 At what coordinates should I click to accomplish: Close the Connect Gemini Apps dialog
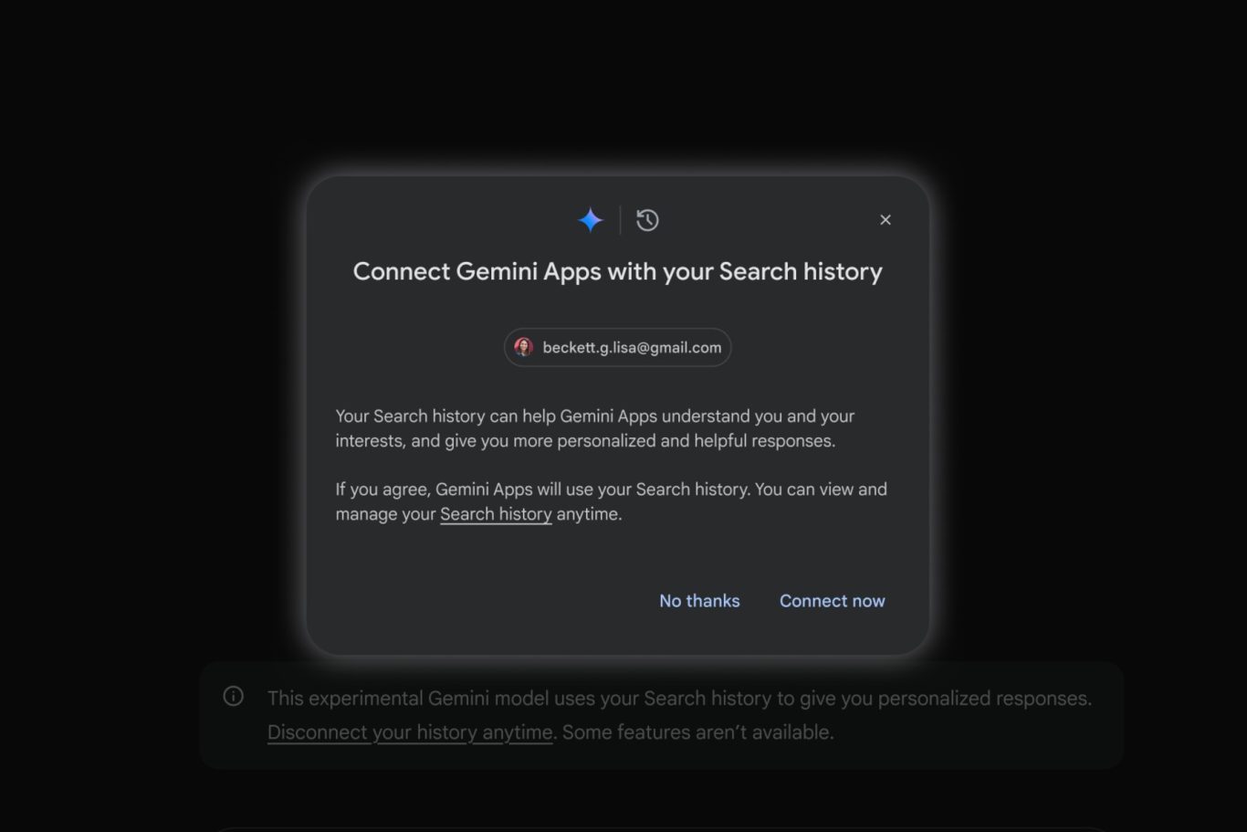(x=885, y=220)
